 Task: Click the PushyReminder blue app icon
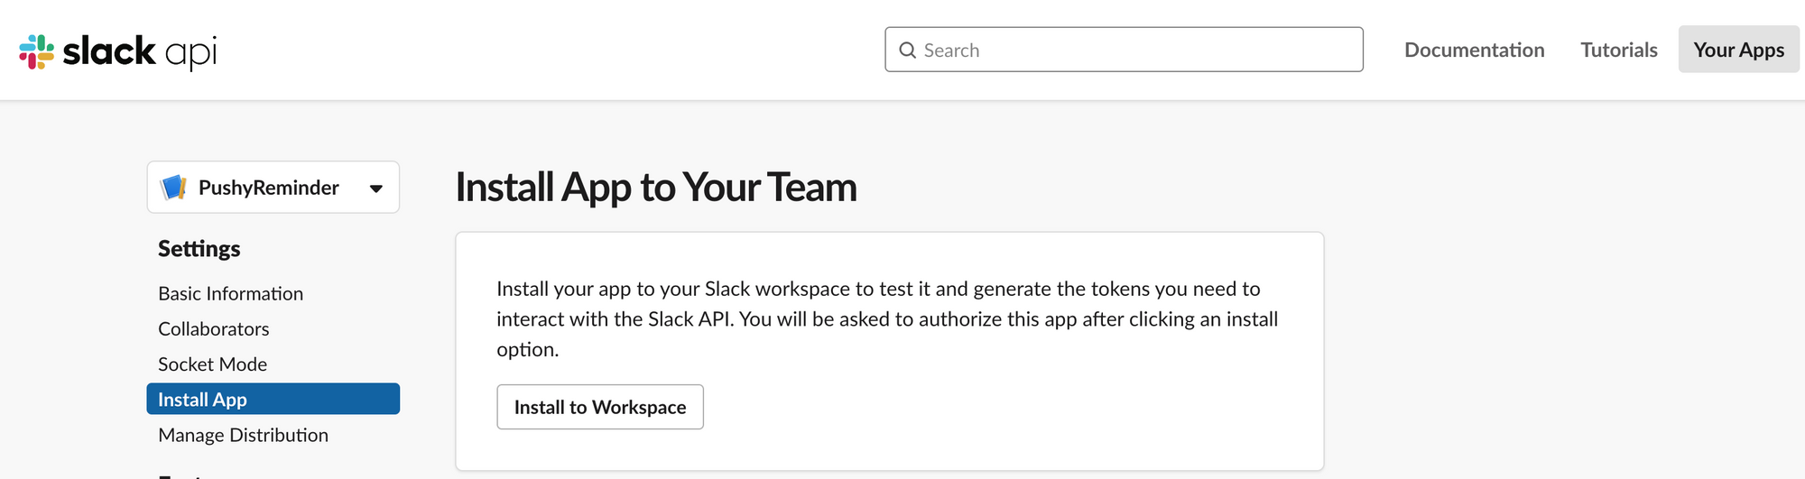pos(173,188)
